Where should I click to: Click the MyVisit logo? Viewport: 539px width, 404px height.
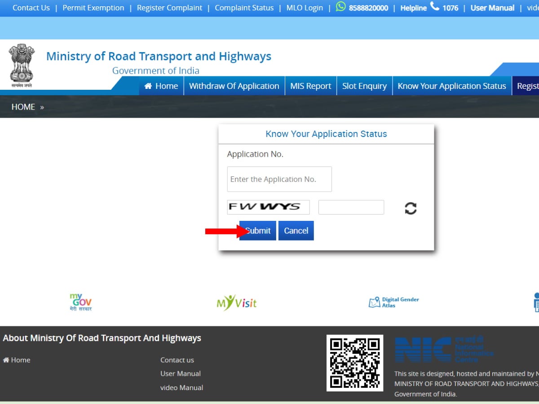(237, 303)
